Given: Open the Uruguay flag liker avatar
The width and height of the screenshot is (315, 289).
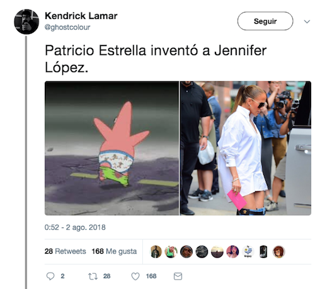Looking at the screenshot, I should [248, 252].
